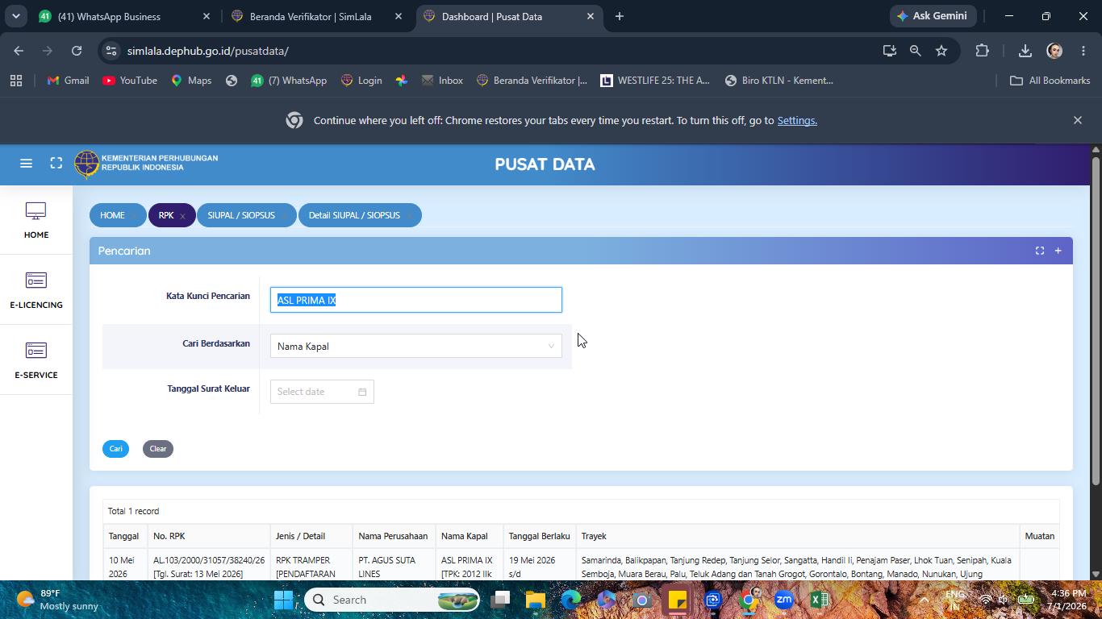Switch to the HOME page tab
The image size is (1102, 619).
[x=112, y=215]
